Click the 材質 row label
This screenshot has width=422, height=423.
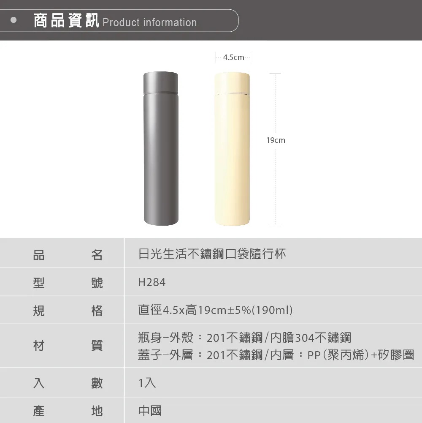68,346
